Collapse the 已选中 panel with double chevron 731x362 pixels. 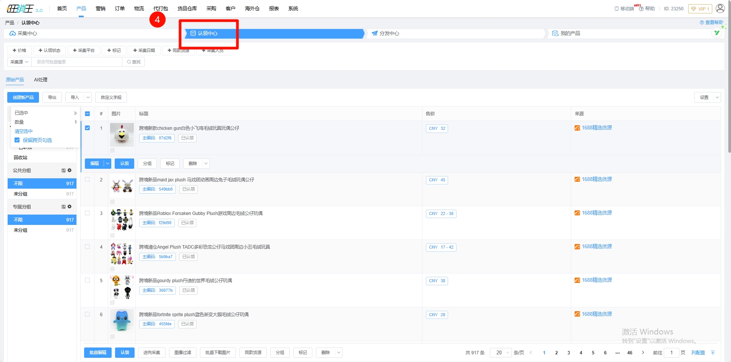coord(75,113)
